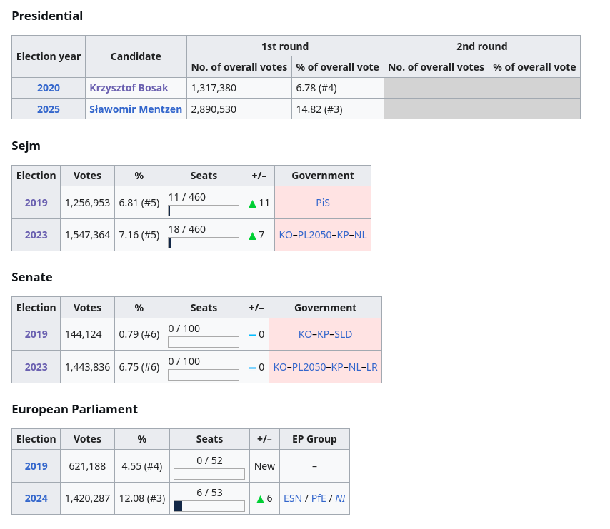The height and width of the screenshot is (529, 610).
Task: Click the New cell in EP 2019 row
Action: [264, 466]
